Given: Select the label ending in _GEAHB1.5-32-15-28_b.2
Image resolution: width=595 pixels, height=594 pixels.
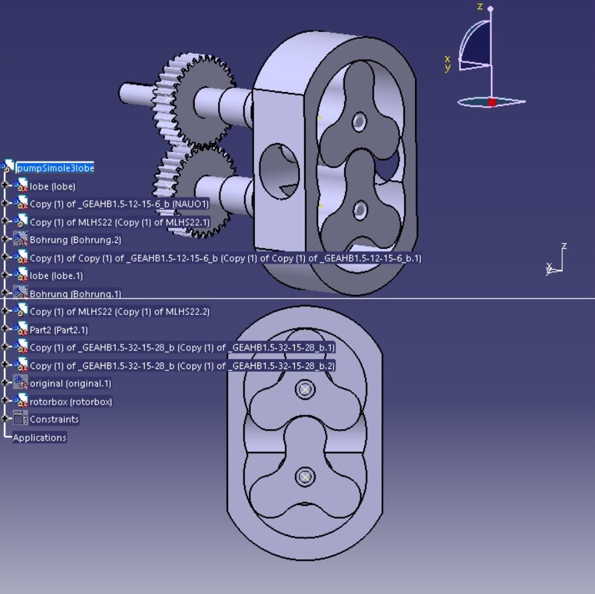Looking at the screenshot, I should click(182, 366).
